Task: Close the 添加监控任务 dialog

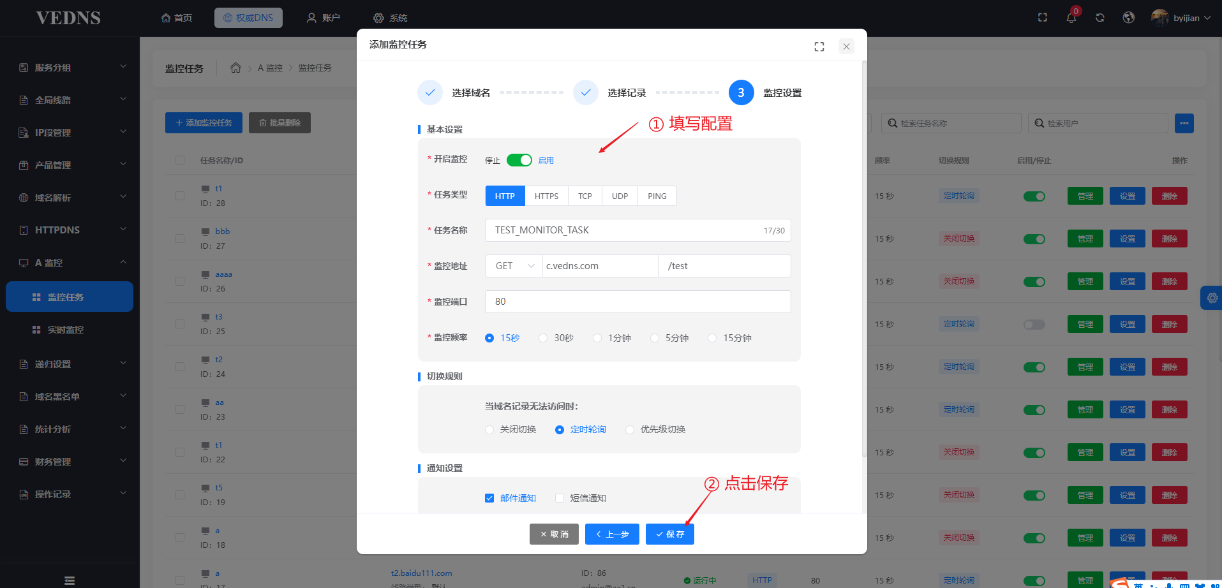Action: tap(846, 47)
